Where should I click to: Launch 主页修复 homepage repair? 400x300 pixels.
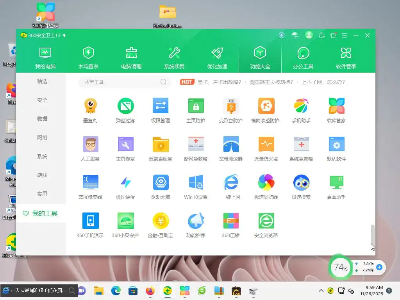pyautogui.click(x=125, y=149)
